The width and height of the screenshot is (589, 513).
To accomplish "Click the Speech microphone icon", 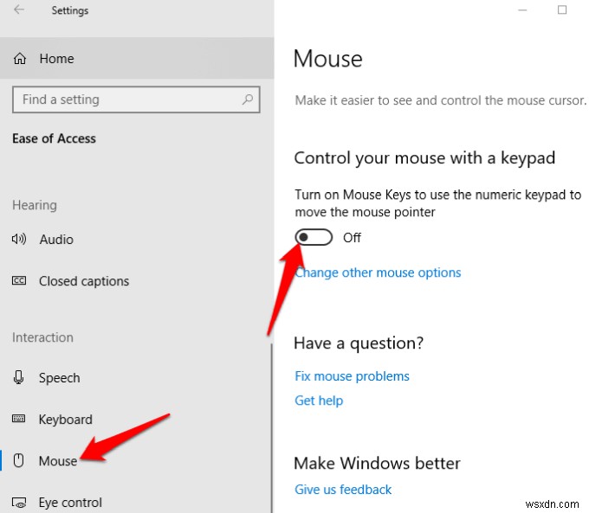I will coord(18,377).
